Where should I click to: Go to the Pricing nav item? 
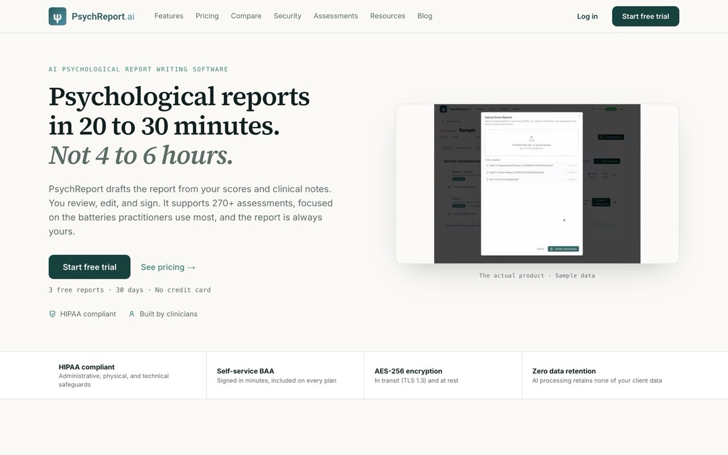click(207, 16)
